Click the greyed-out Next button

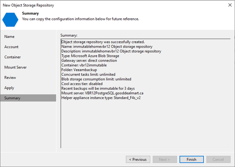(x=165, y=159)
